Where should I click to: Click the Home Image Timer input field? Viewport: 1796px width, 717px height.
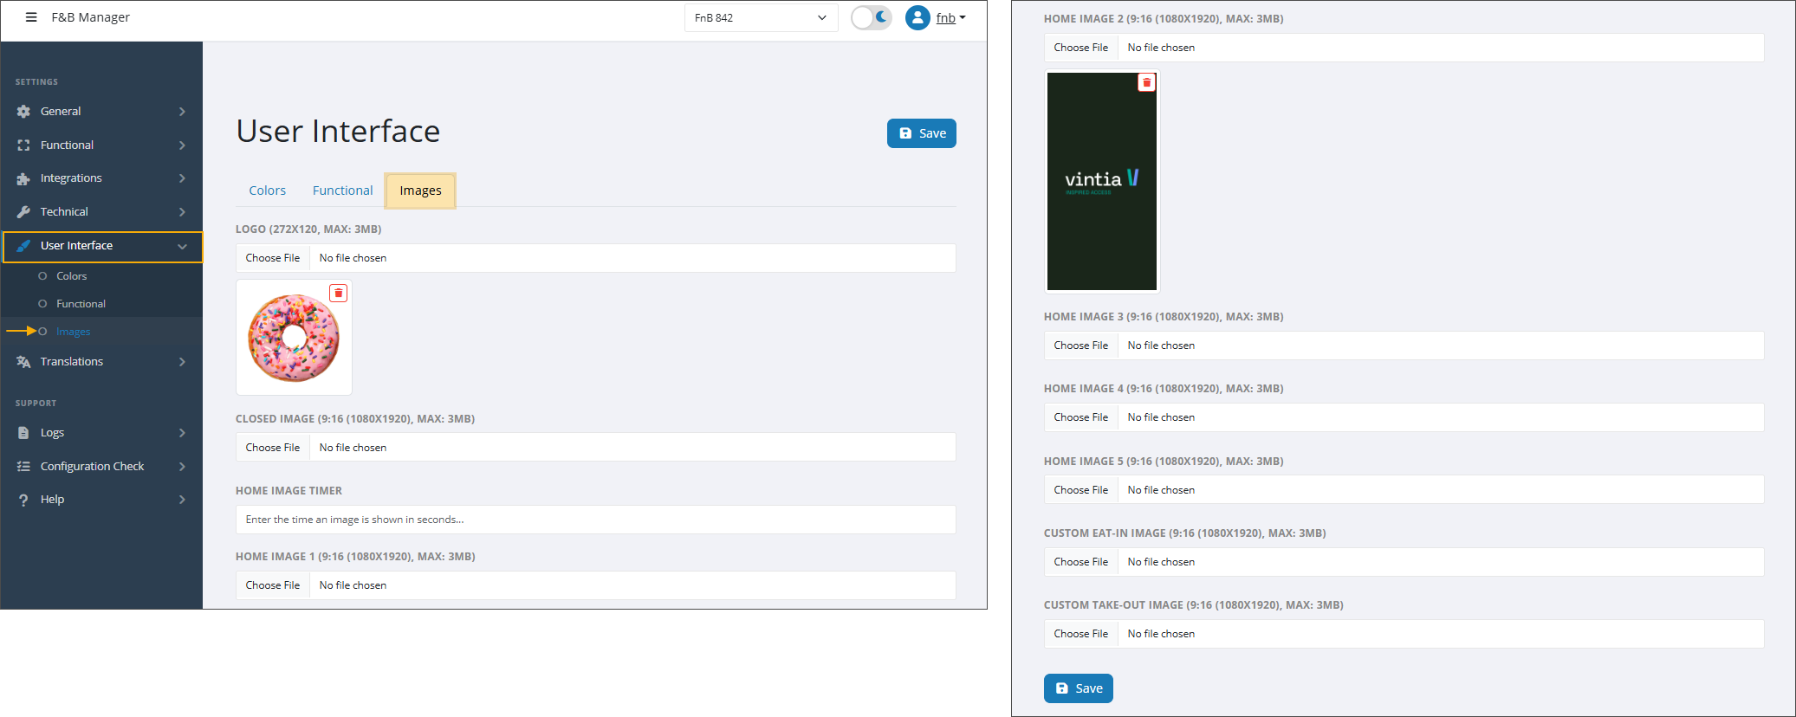596,520
